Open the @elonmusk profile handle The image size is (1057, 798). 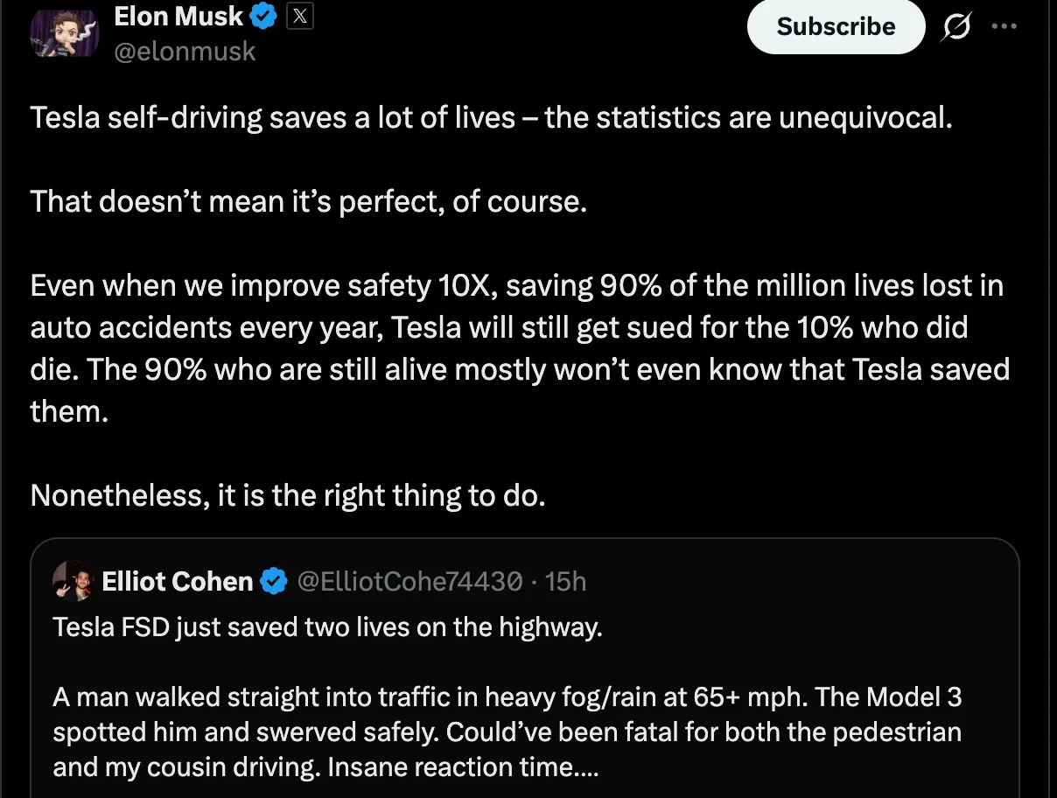185,51
